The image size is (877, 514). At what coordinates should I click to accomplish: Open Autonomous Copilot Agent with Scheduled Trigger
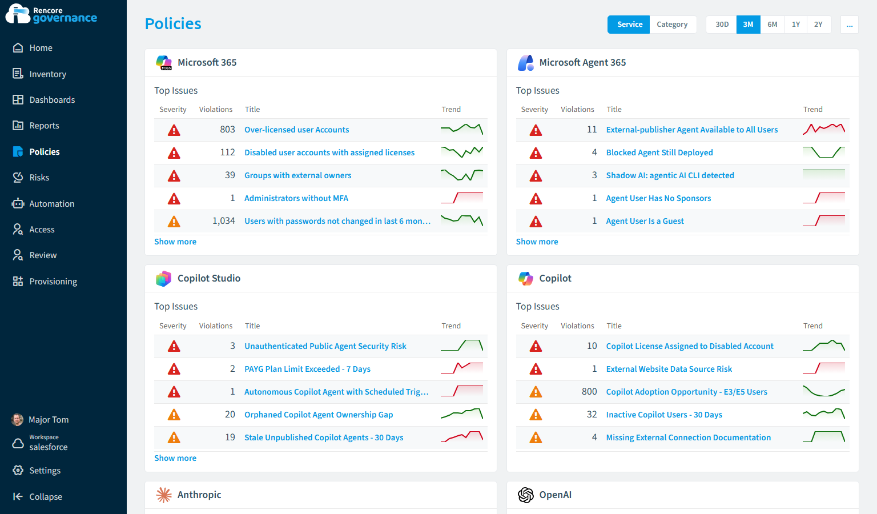coord(336,392)
